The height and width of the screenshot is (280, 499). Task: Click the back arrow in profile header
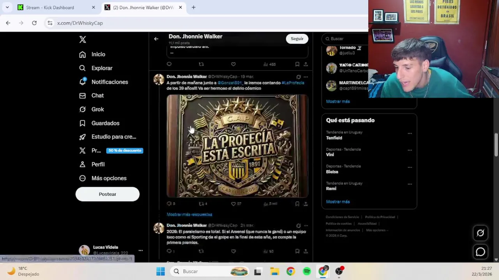click(156, 39)
